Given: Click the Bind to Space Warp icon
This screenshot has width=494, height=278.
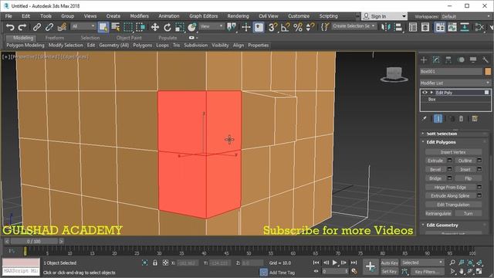Looking at the screenshot, I should pyautogui.click(x=62, y=27).
